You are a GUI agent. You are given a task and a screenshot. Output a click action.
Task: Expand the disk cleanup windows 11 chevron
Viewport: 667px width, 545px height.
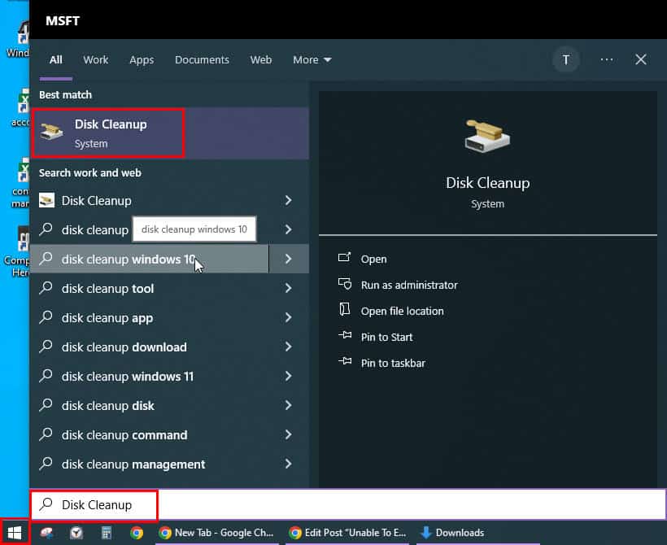point(289,376)
